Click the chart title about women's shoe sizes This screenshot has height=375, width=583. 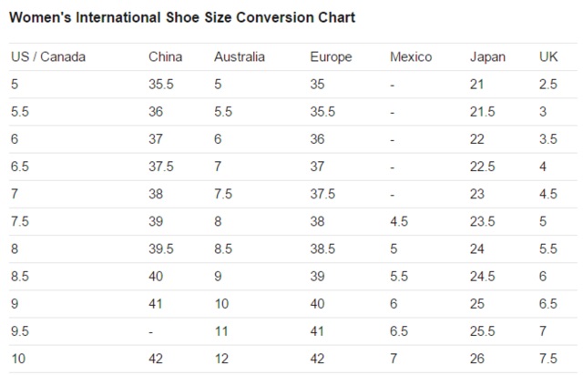pos(182,17)
